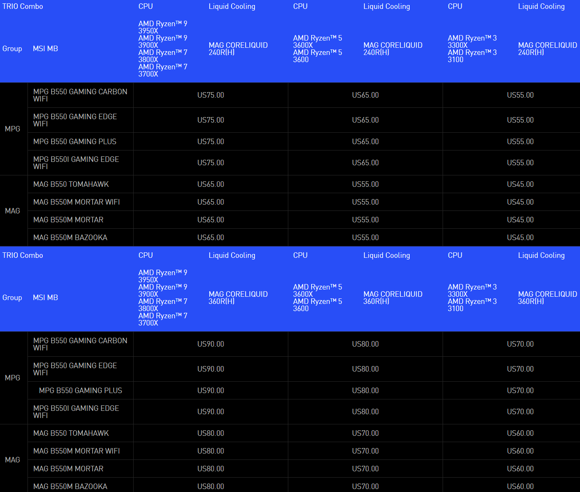Select US60.00 in the MAG B550M BAZOOKA row
580x492 pixels.
click(x=520, y=487)
